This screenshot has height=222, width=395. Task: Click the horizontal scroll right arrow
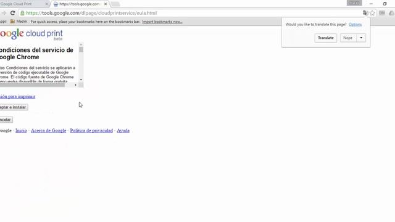pos(75,85)
